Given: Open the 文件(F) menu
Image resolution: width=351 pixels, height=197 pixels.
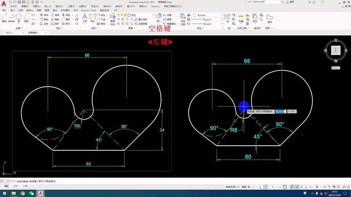Looking at the screenshot, I should click(x=14, y=6).
